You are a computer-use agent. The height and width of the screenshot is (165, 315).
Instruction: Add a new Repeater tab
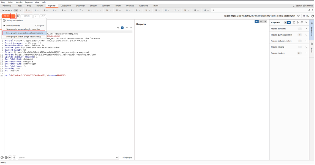(x=213, y=10)
